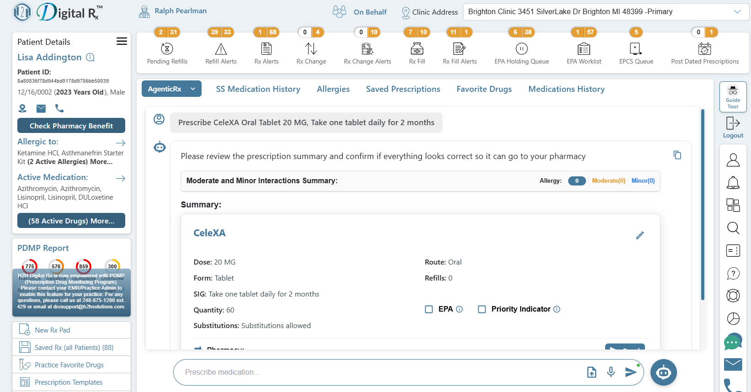This screenshot has width=751, height=392.
Task: Toggle the Patient Details hamburger menu
Action: (122, 42)
